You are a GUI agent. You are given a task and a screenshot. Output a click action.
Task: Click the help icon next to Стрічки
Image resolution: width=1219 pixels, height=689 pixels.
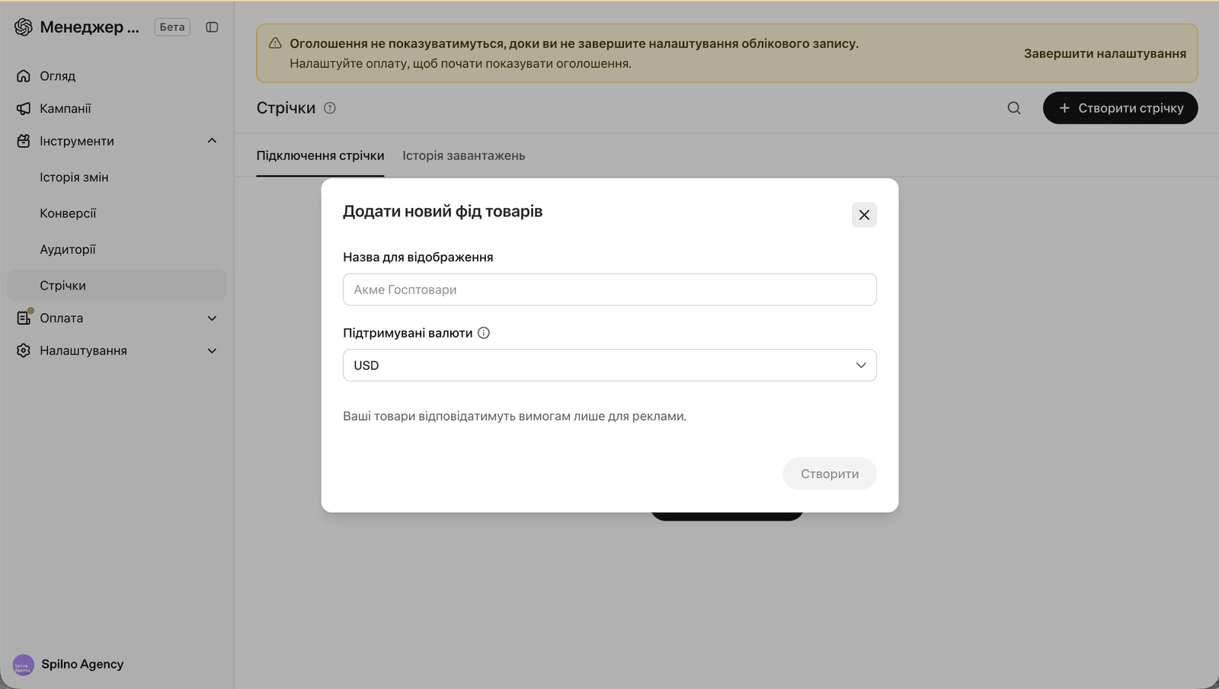pyautogui.click(x=330, y=108)
